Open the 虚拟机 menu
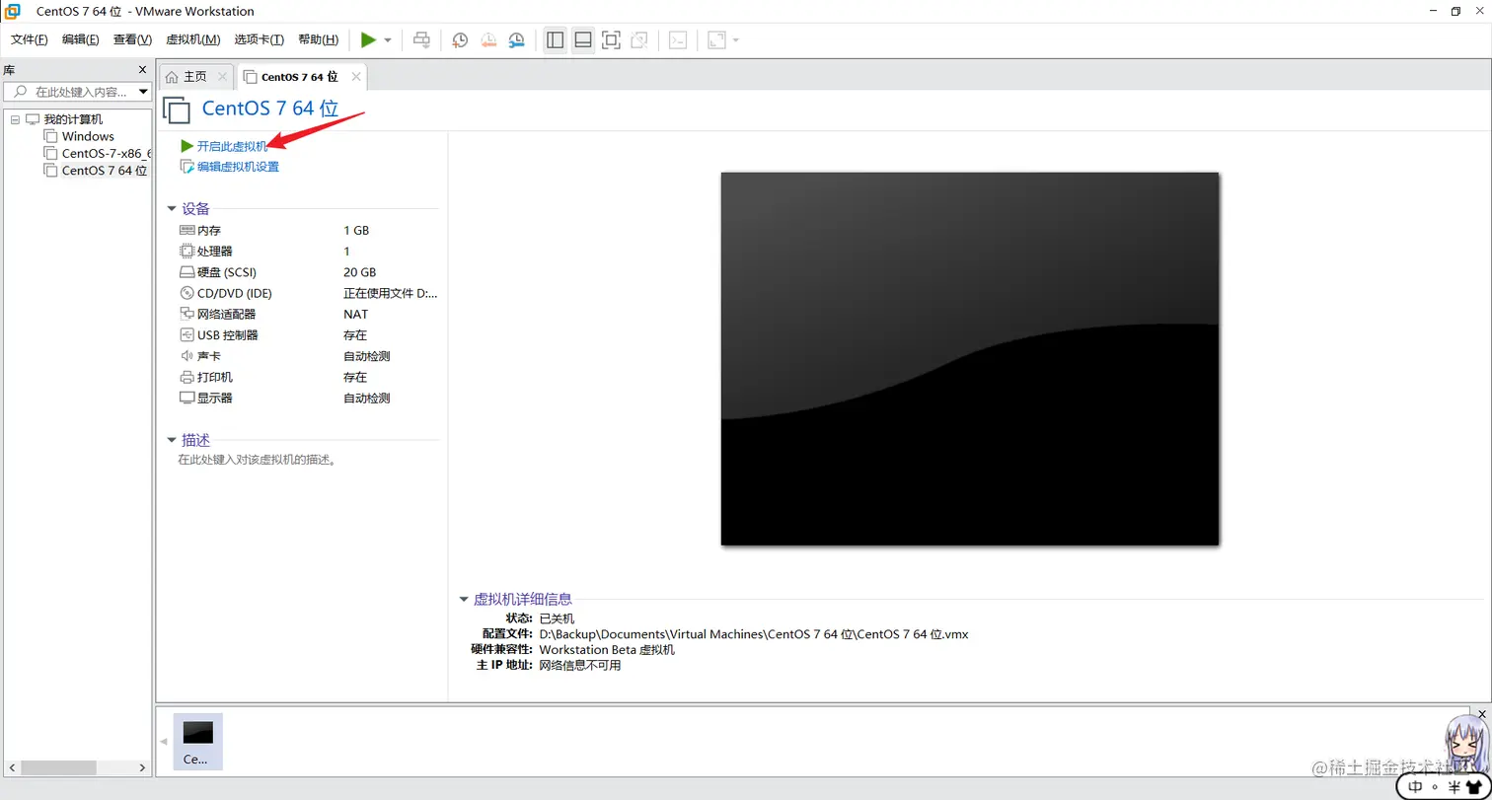The width and height of the screenshot is (1492, 800). tap(193, 39)
